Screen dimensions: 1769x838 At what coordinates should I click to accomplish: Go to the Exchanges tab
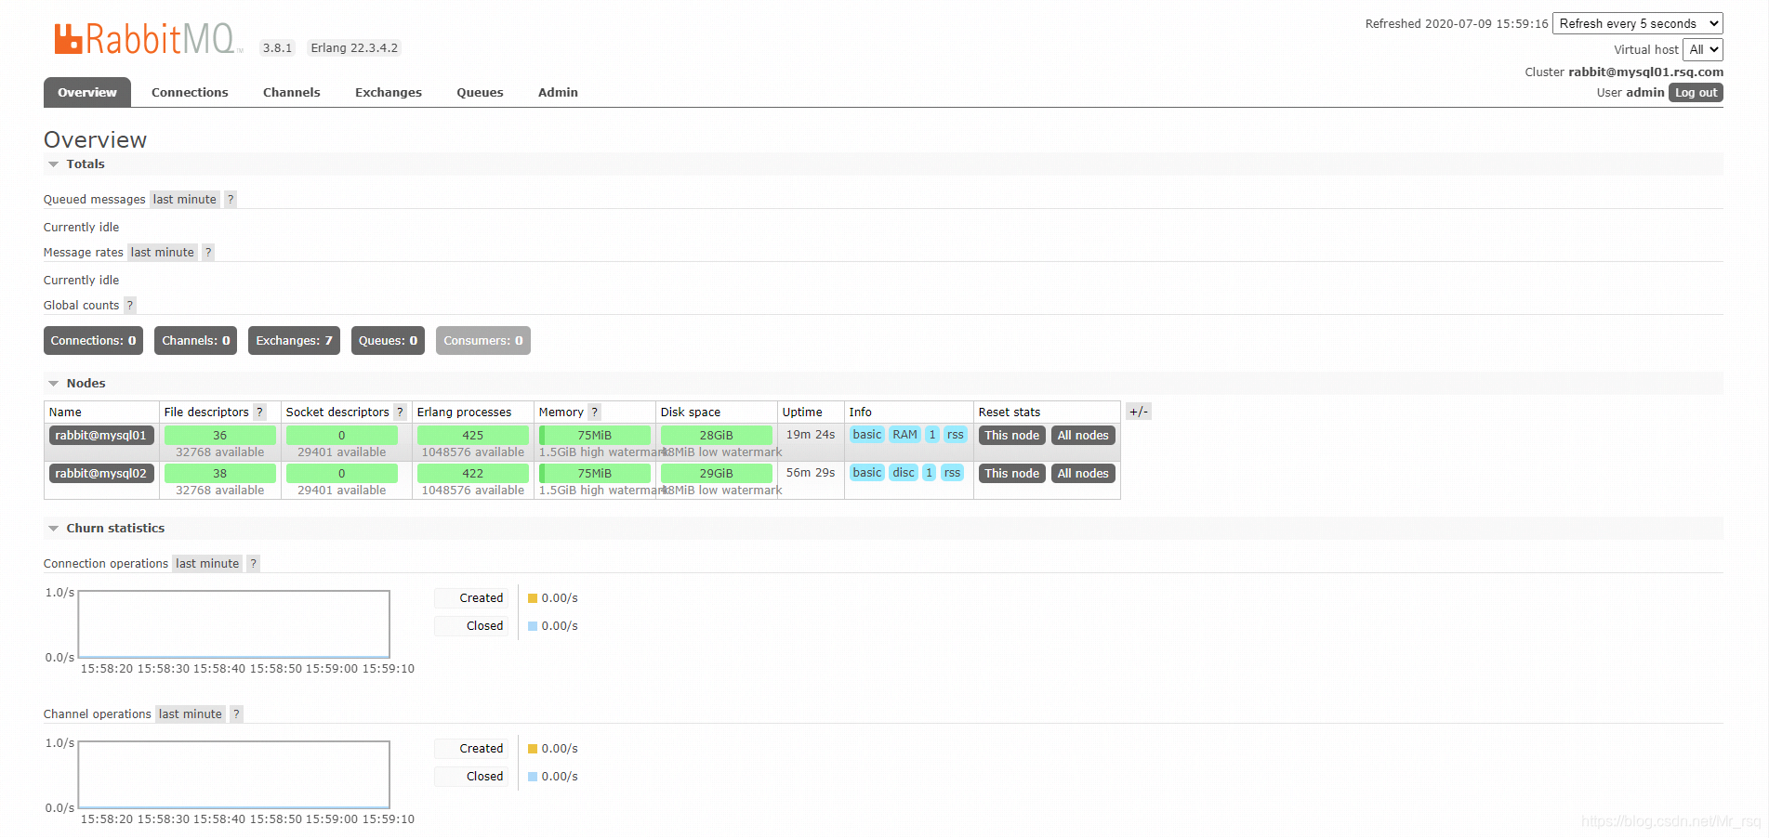tap(389, 92)
